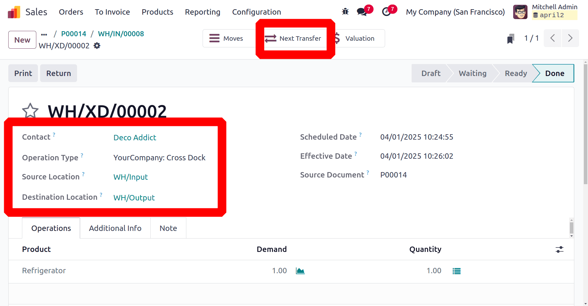Go to previous record arrow

[x=552, y=38]
